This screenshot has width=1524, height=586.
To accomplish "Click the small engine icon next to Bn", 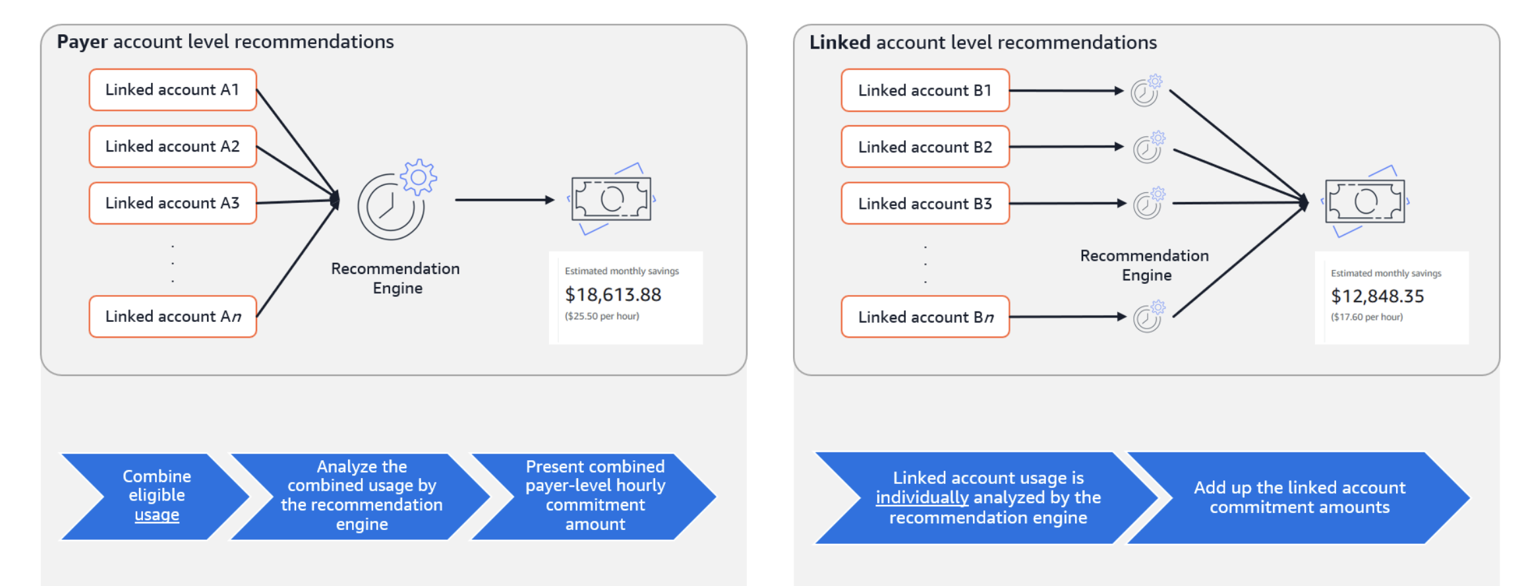I will tap(1149, 316).
